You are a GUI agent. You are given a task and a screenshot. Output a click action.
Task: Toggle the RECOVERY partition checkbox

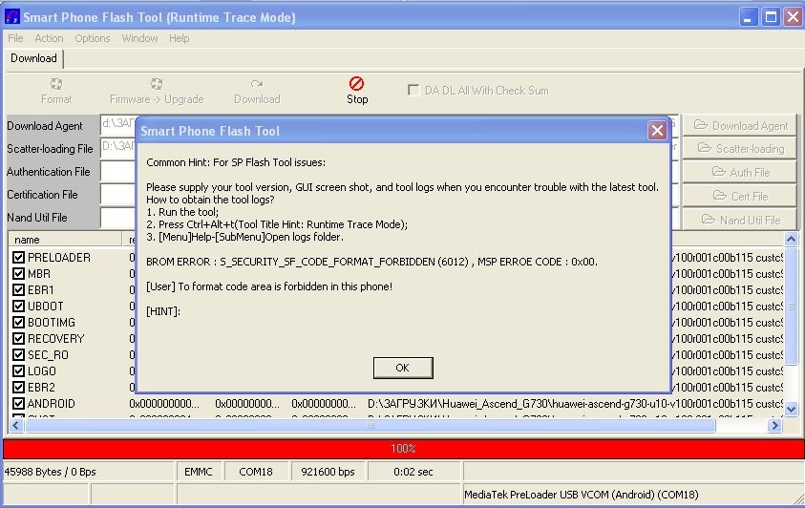[19, 339]
